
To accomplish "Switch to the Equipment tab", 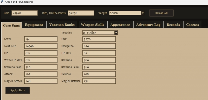I will point(34,24).
